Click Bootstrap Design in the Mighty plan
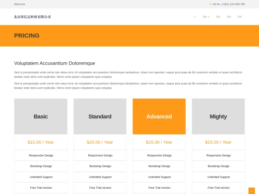 (x=219, y=166)
